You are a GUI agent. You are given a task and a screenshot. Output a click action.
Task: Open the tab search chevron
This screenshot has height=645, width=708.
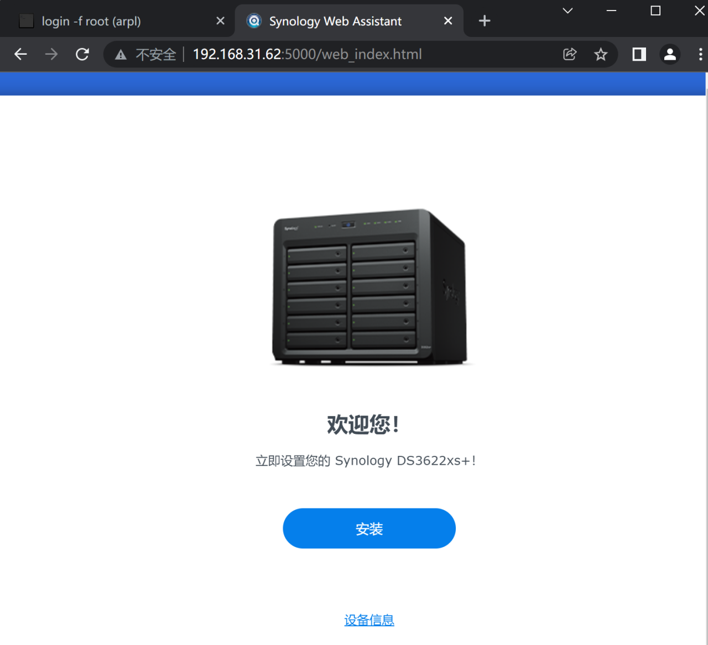point(567,11)
